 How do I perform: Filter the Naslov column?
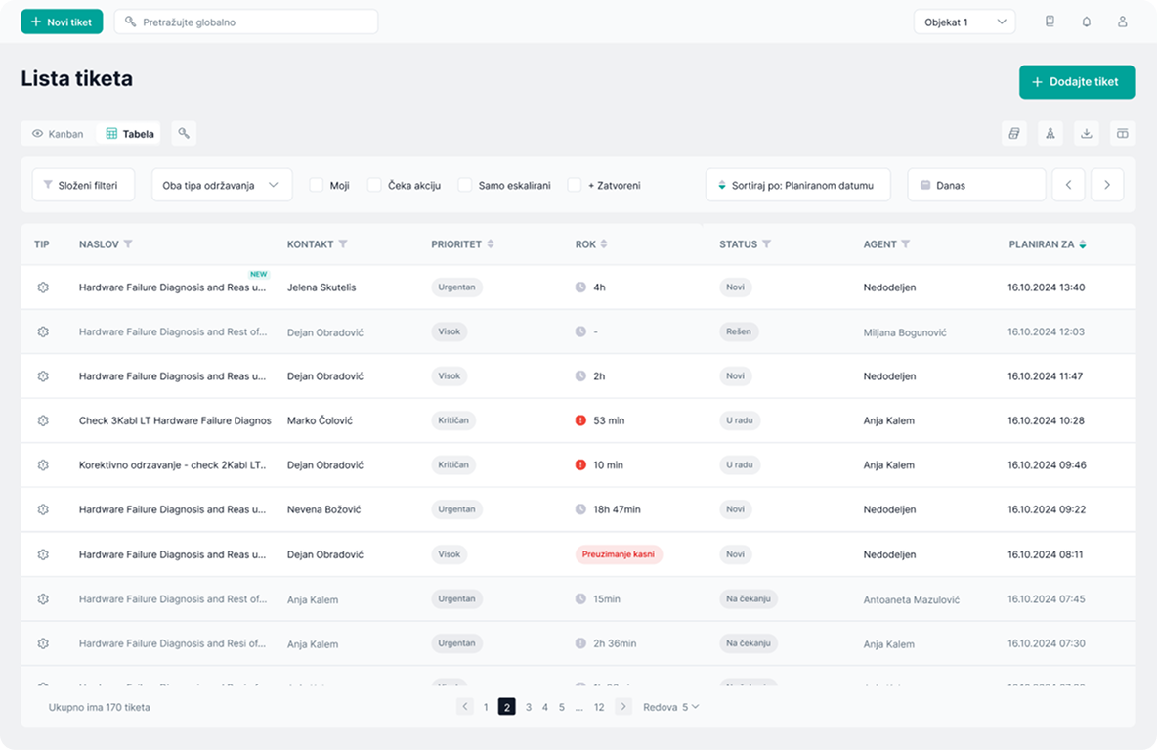point(128,244)
